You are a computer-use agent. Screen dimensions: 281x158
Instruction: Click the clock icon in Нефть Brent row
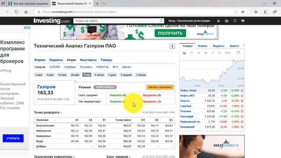pyautogui.click(x=242, y=90)
